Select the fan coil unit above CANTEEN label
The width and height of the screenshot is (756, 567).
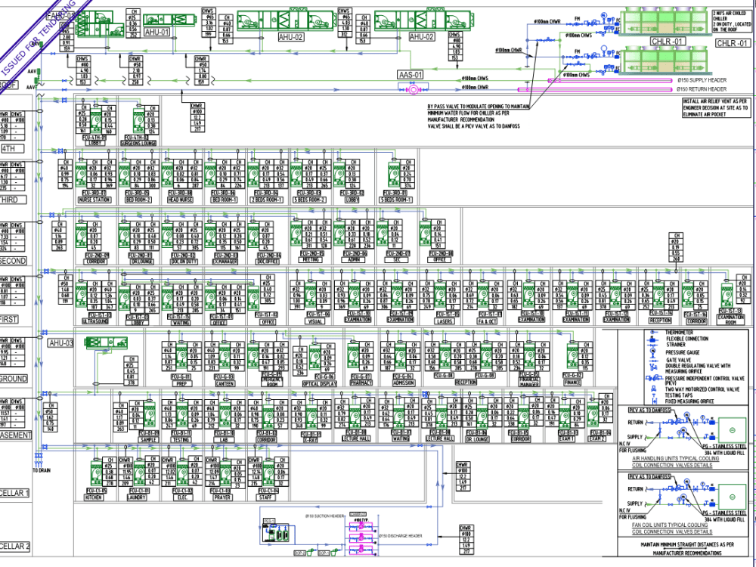[x=225, y=356]
